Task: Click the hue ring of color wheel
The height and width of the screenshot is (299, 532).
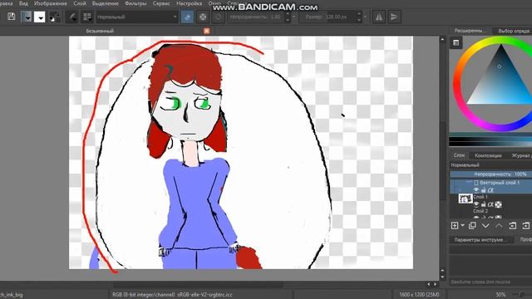Action: (458, 85)
